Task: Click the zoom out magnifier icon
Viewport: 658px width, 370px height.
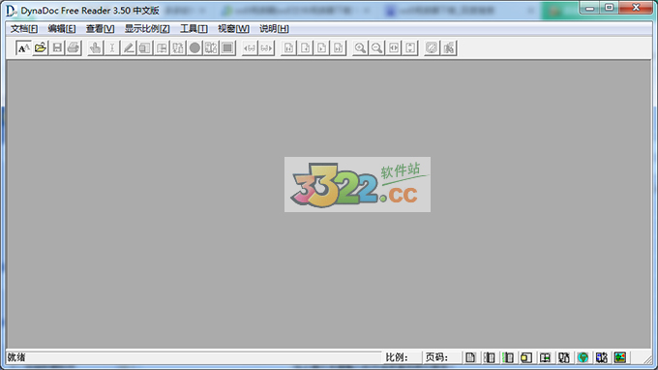Action: coord(376,47)
